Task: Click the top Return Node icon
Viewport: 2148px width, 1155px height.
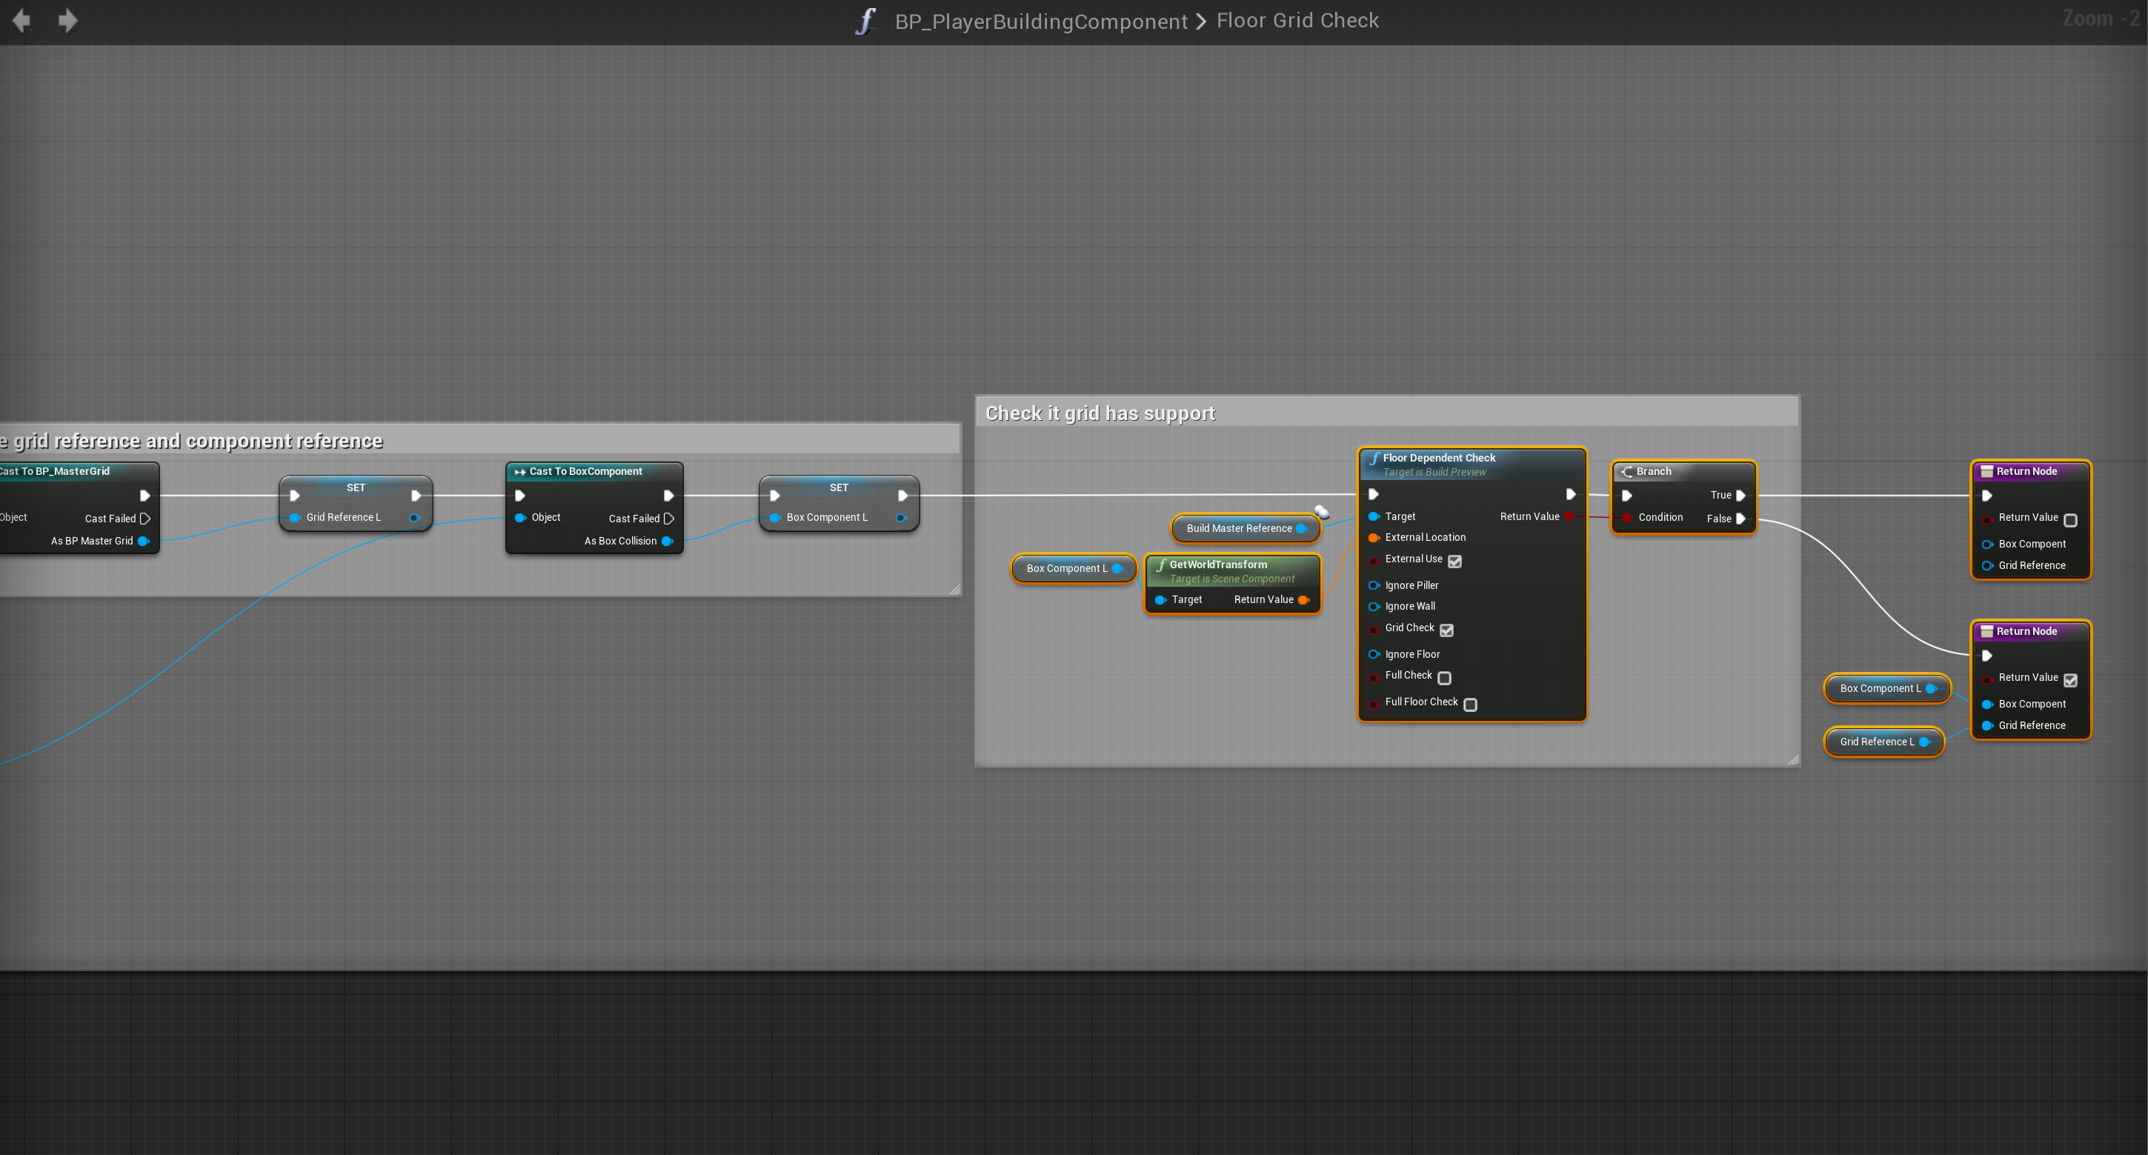Action: (x=1986, y=472)
